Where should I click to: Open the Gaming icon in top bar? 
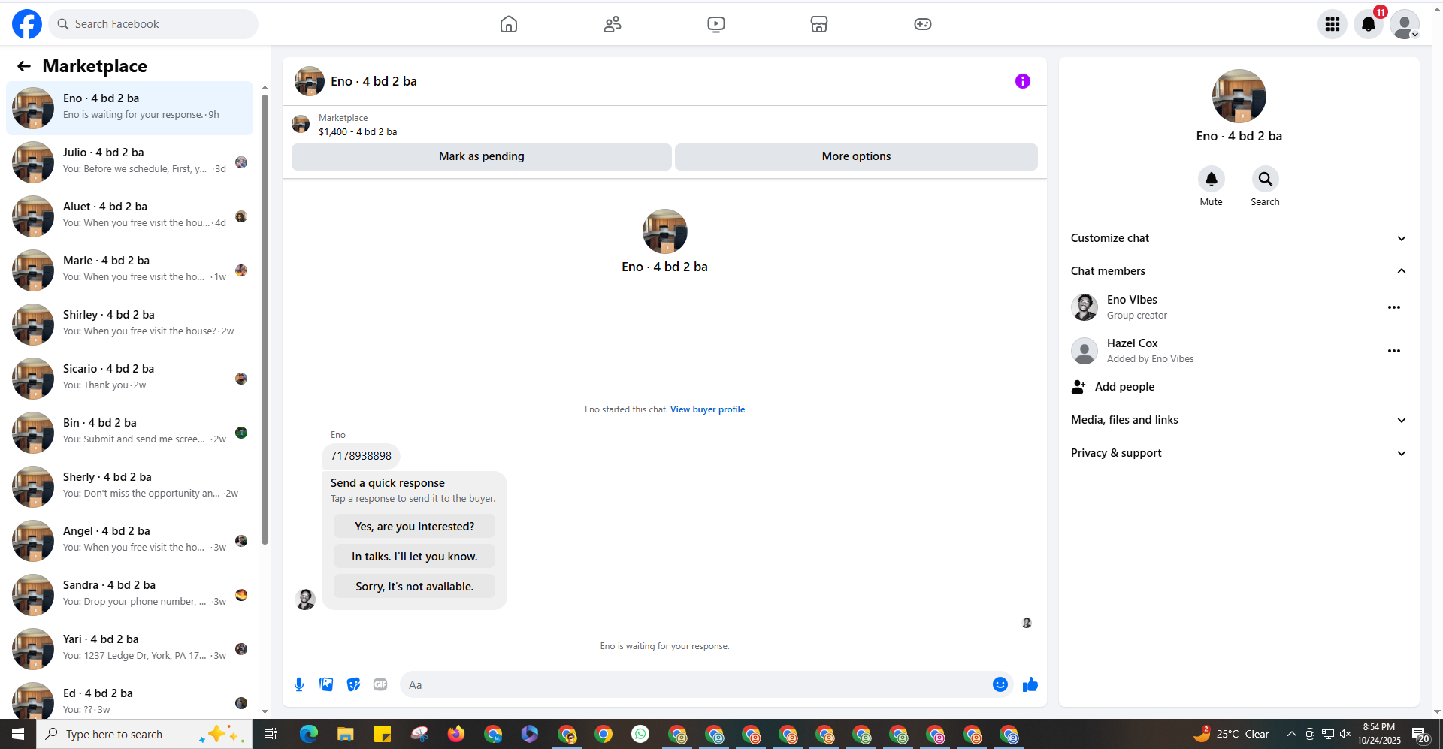[923, 24]
